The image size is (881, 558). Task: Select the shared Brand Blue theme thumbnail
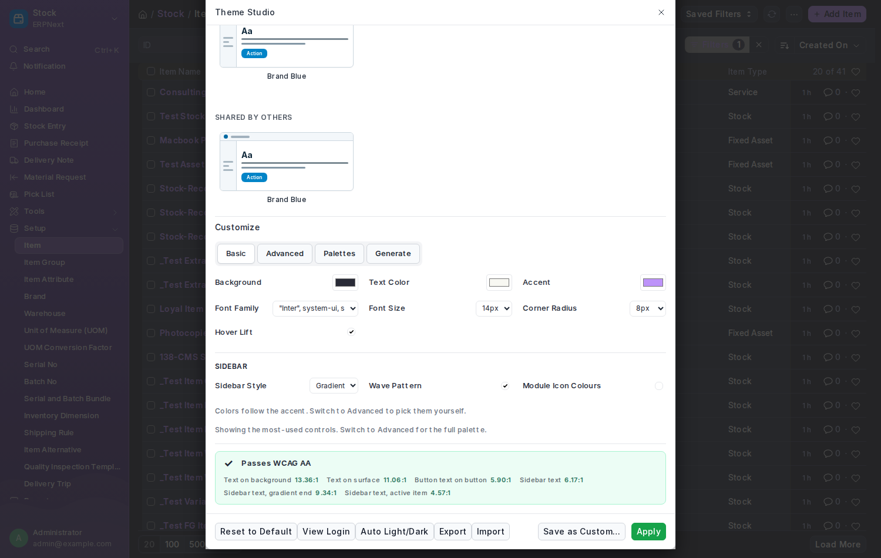coord(287,162)
